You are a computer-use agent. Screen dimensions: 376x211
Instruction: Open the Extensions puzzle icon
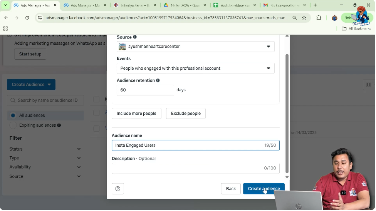pyautogui.click(x=319, y=18)
